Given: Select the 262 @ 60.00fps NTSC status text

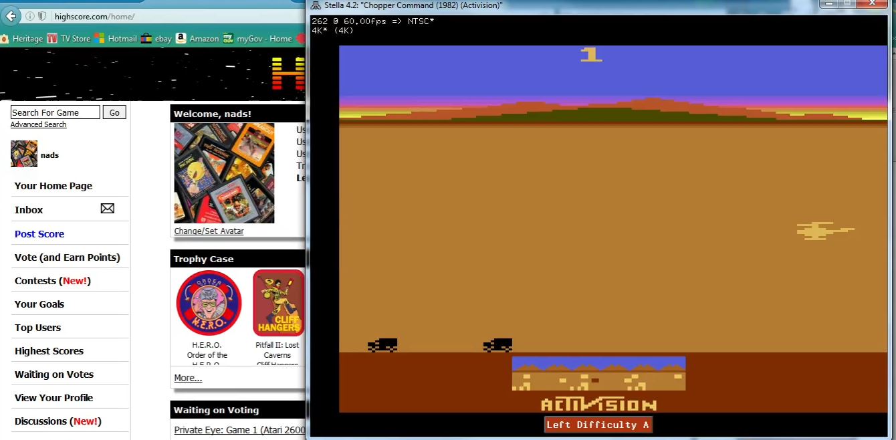Looking at the screenshot, I should (372, 21).
